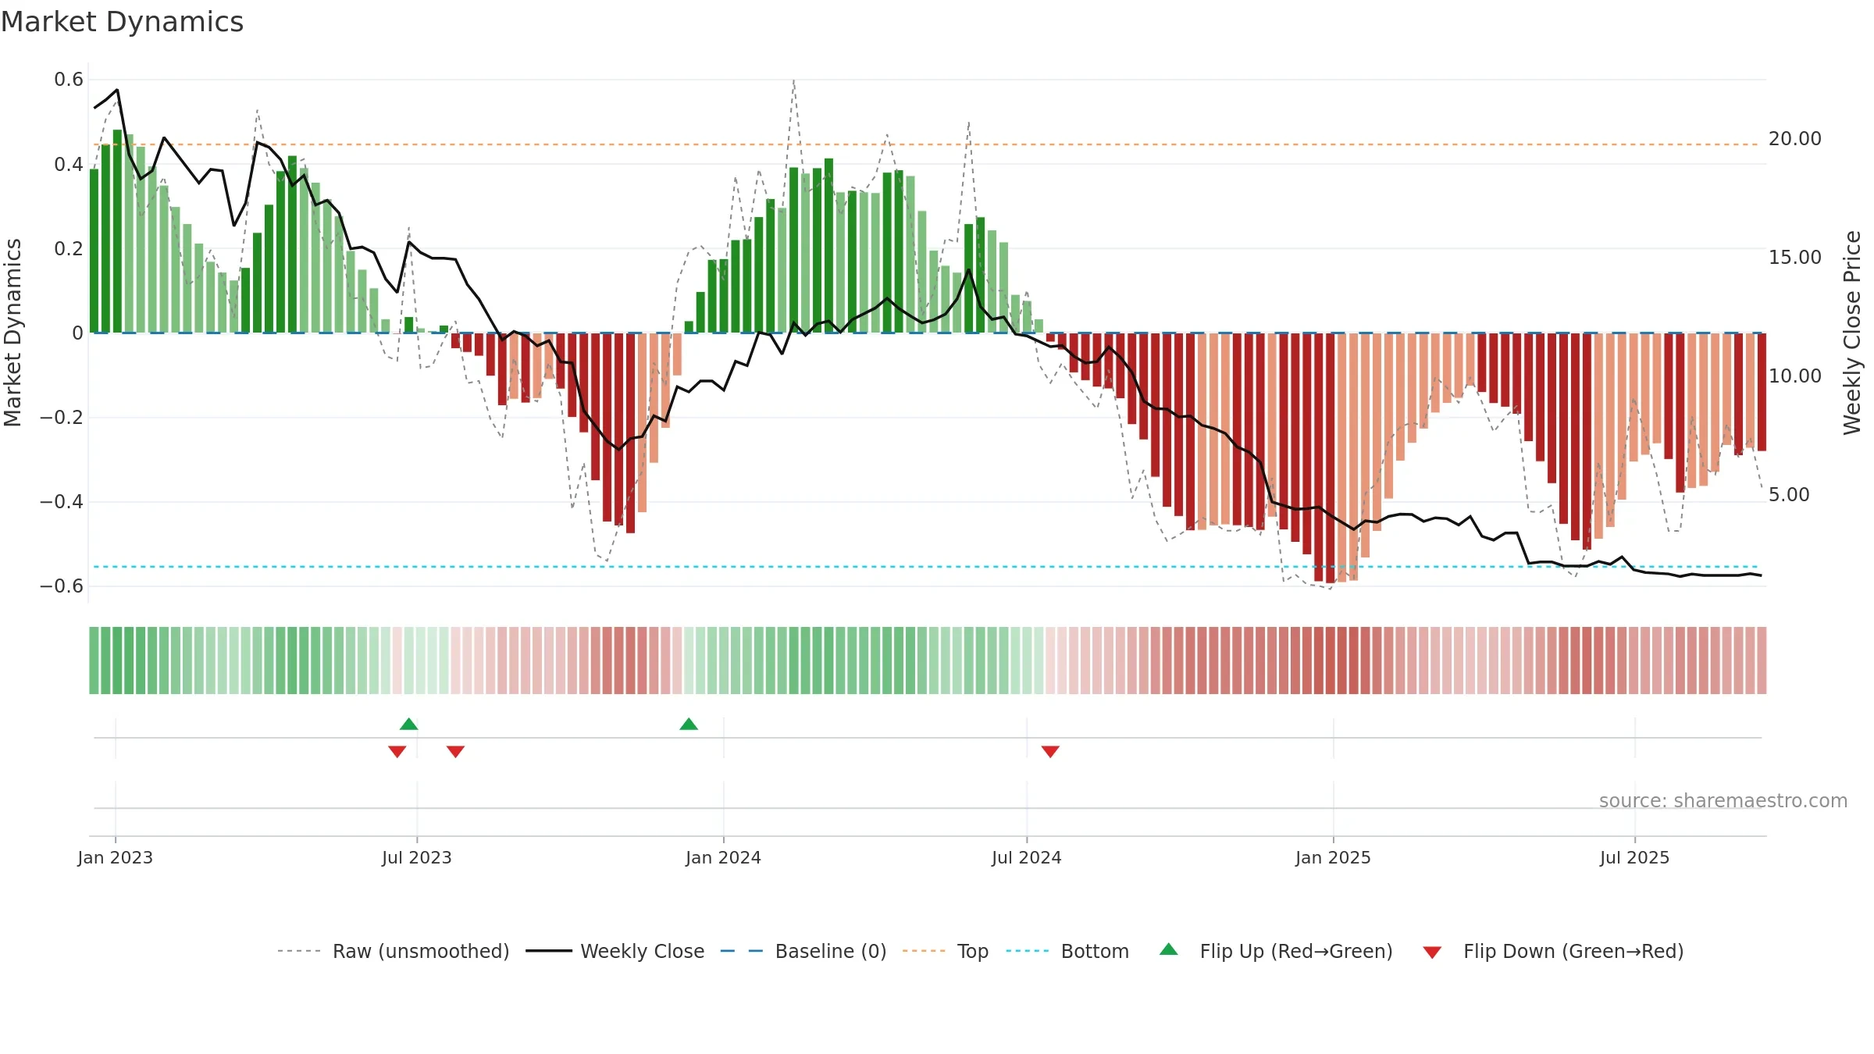This screenshot has height=1054, width=1874.
Task: Click the Weekly Close Price axis title
Action: pyautogui.click(x=1852, y=333)
